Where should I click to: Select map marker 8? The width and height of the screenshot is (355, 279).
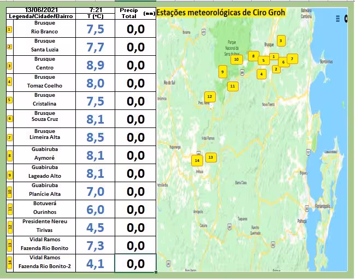(x=253, y=56)
